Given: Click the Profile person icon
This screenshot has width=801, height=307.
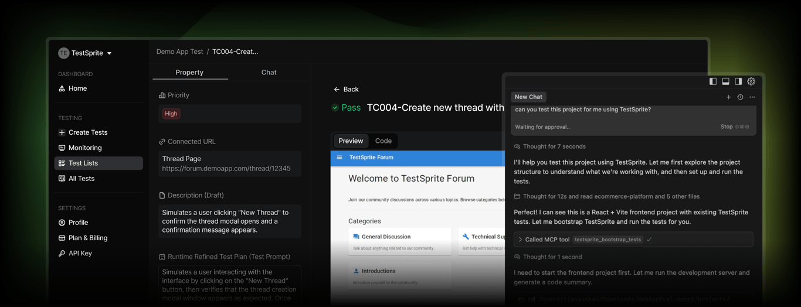Looking at the screenshot, I should tap(62, 223).
